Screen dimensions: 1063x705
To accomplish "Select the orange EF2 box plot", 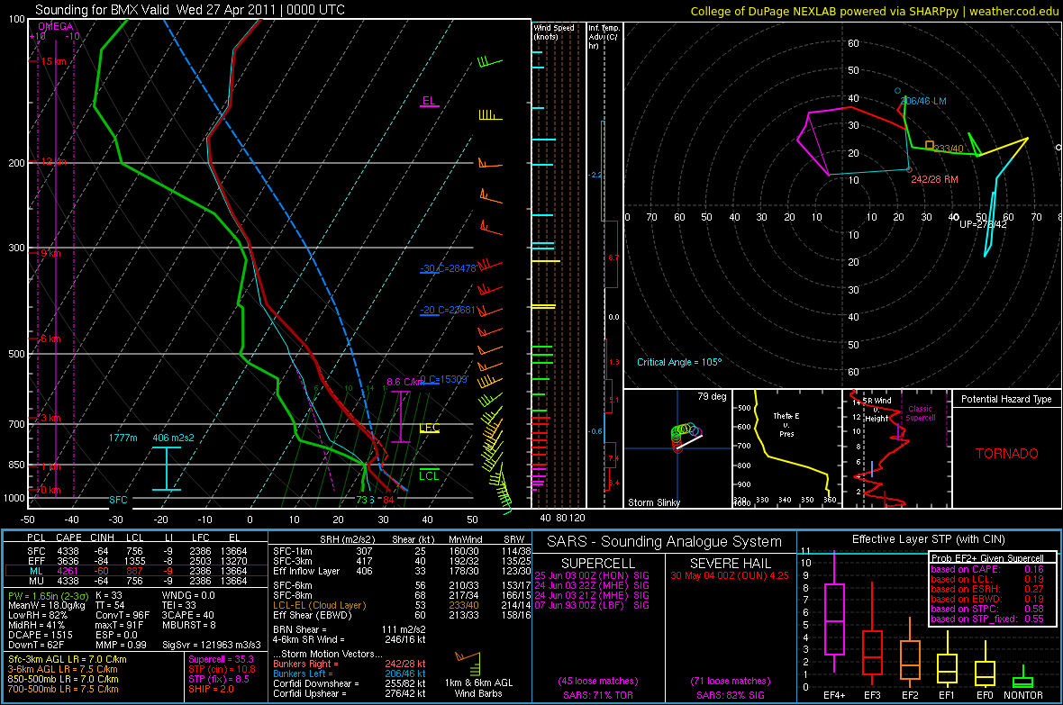I will pyautogui.click(x=910, y=652).
